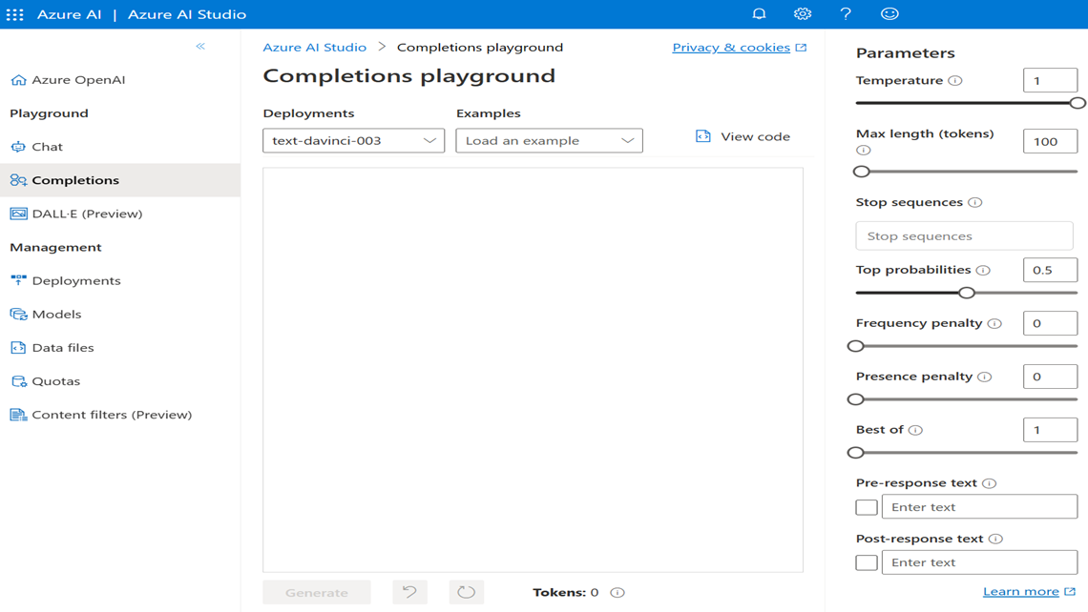Image resolution: width=1088 pixels, height=612 pixels.
Task: Click the Stop sequences input field
Action: click(964, 236)
